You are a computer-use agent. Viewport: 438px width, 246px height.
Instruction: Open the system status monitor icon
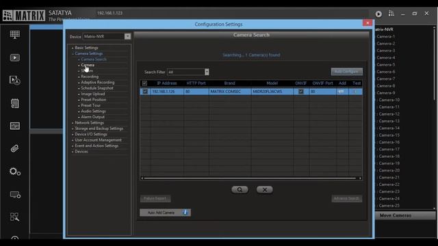pos(15,126)
